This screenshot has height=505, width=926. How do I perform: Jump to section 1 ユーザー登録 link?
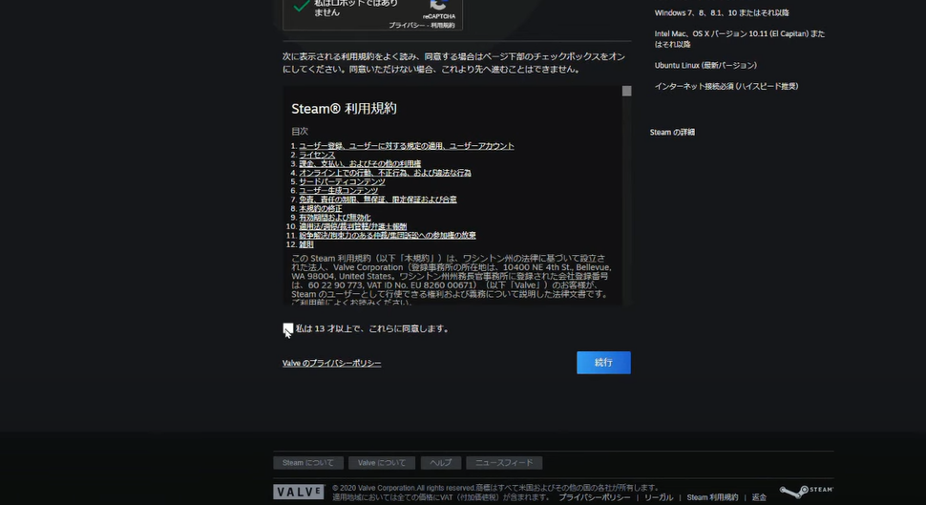coord(407,146)
